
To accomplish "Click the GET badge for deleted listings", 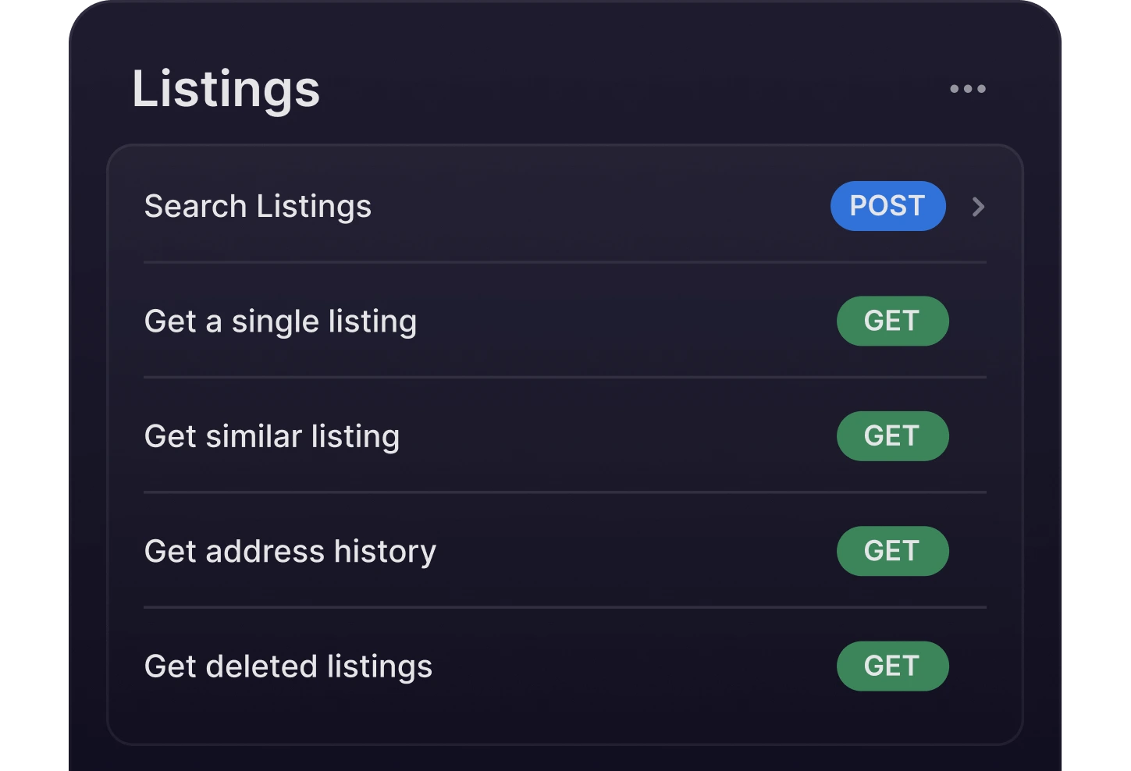I will (x=892, y=666).
